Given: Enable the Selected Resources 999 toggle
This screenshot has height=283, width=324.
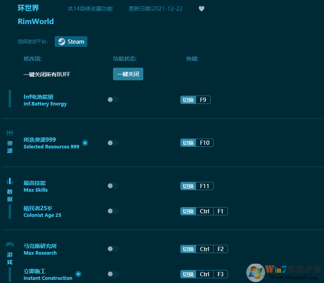Looking at the screenshot, I should tap(113, 143).
